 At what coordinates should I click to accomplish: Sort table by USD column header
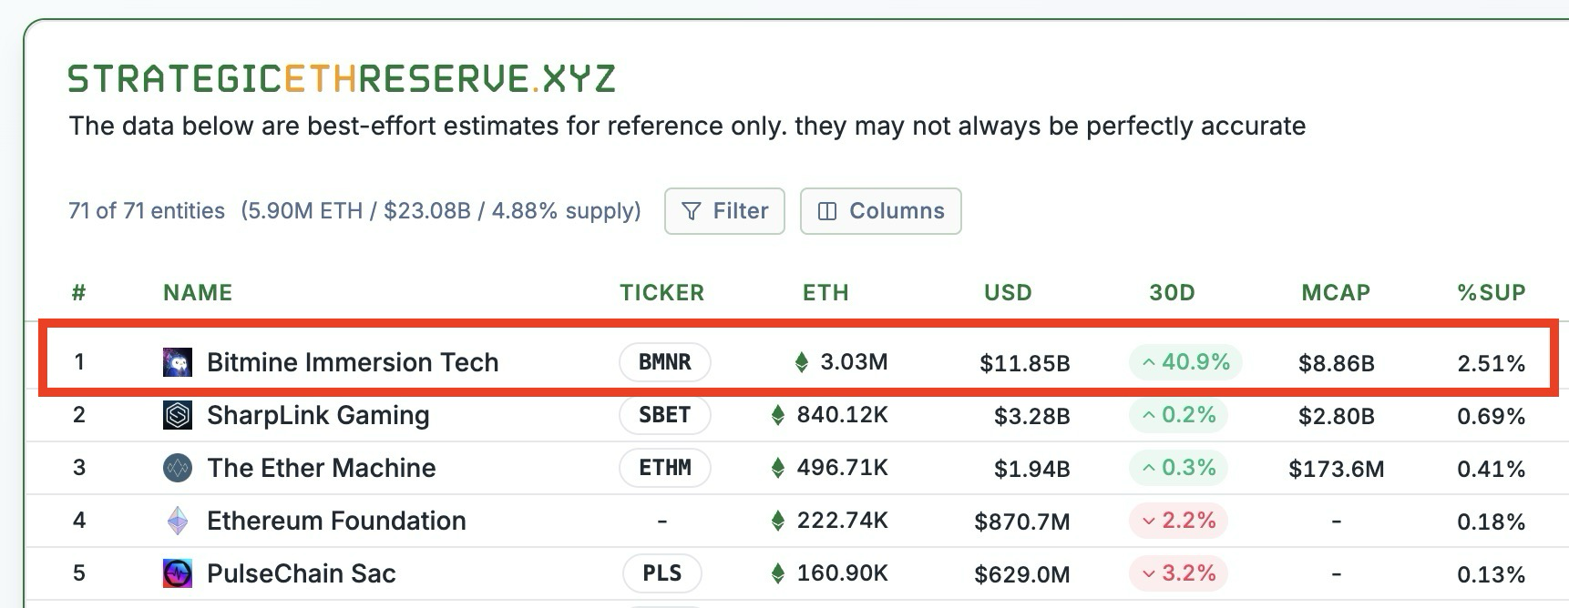pos(1008,292)
